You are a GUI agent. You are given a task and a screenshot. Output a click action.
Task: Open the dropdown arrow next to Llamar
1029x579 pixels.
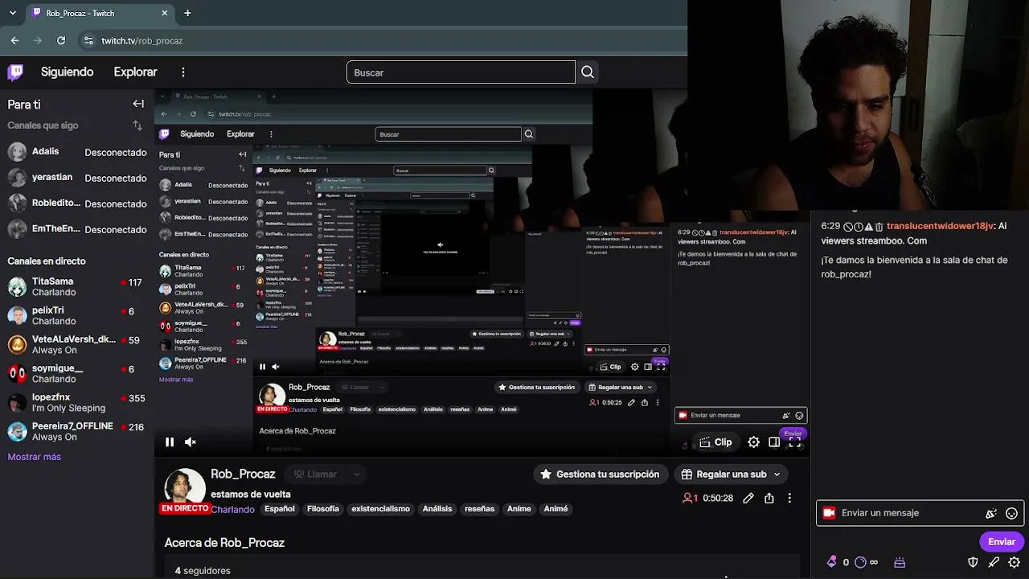click(356, 474)
